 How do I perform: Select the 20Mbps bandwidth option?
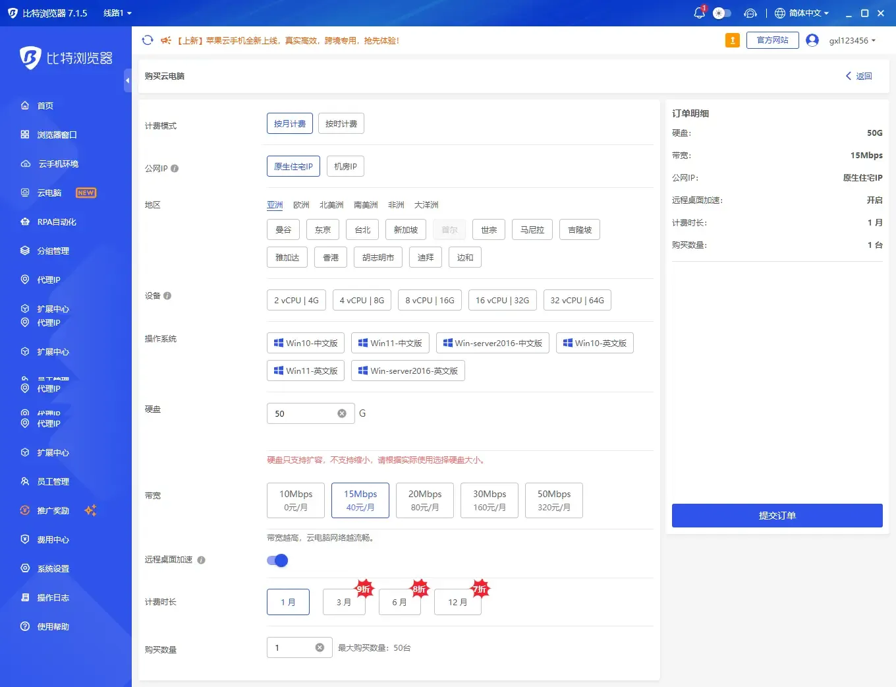(425, 500)
